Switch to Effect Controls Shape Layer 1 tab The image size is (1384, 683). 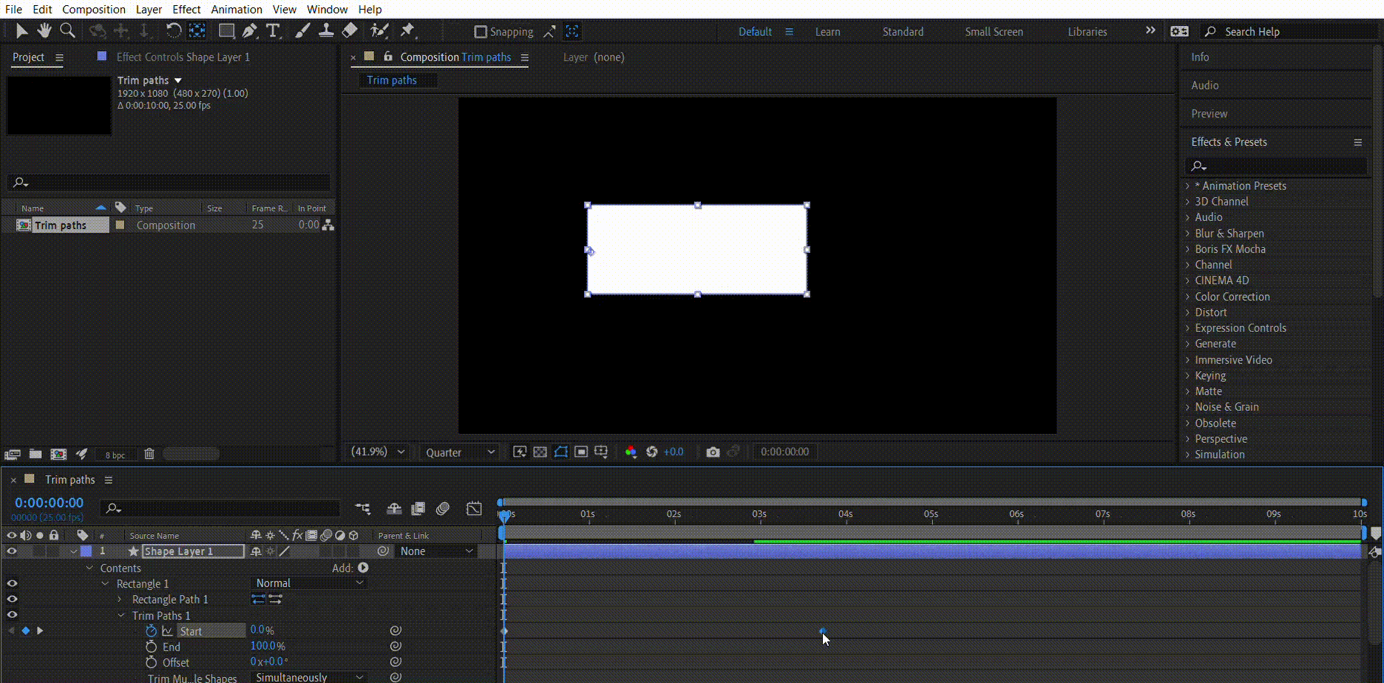(183, 57)
